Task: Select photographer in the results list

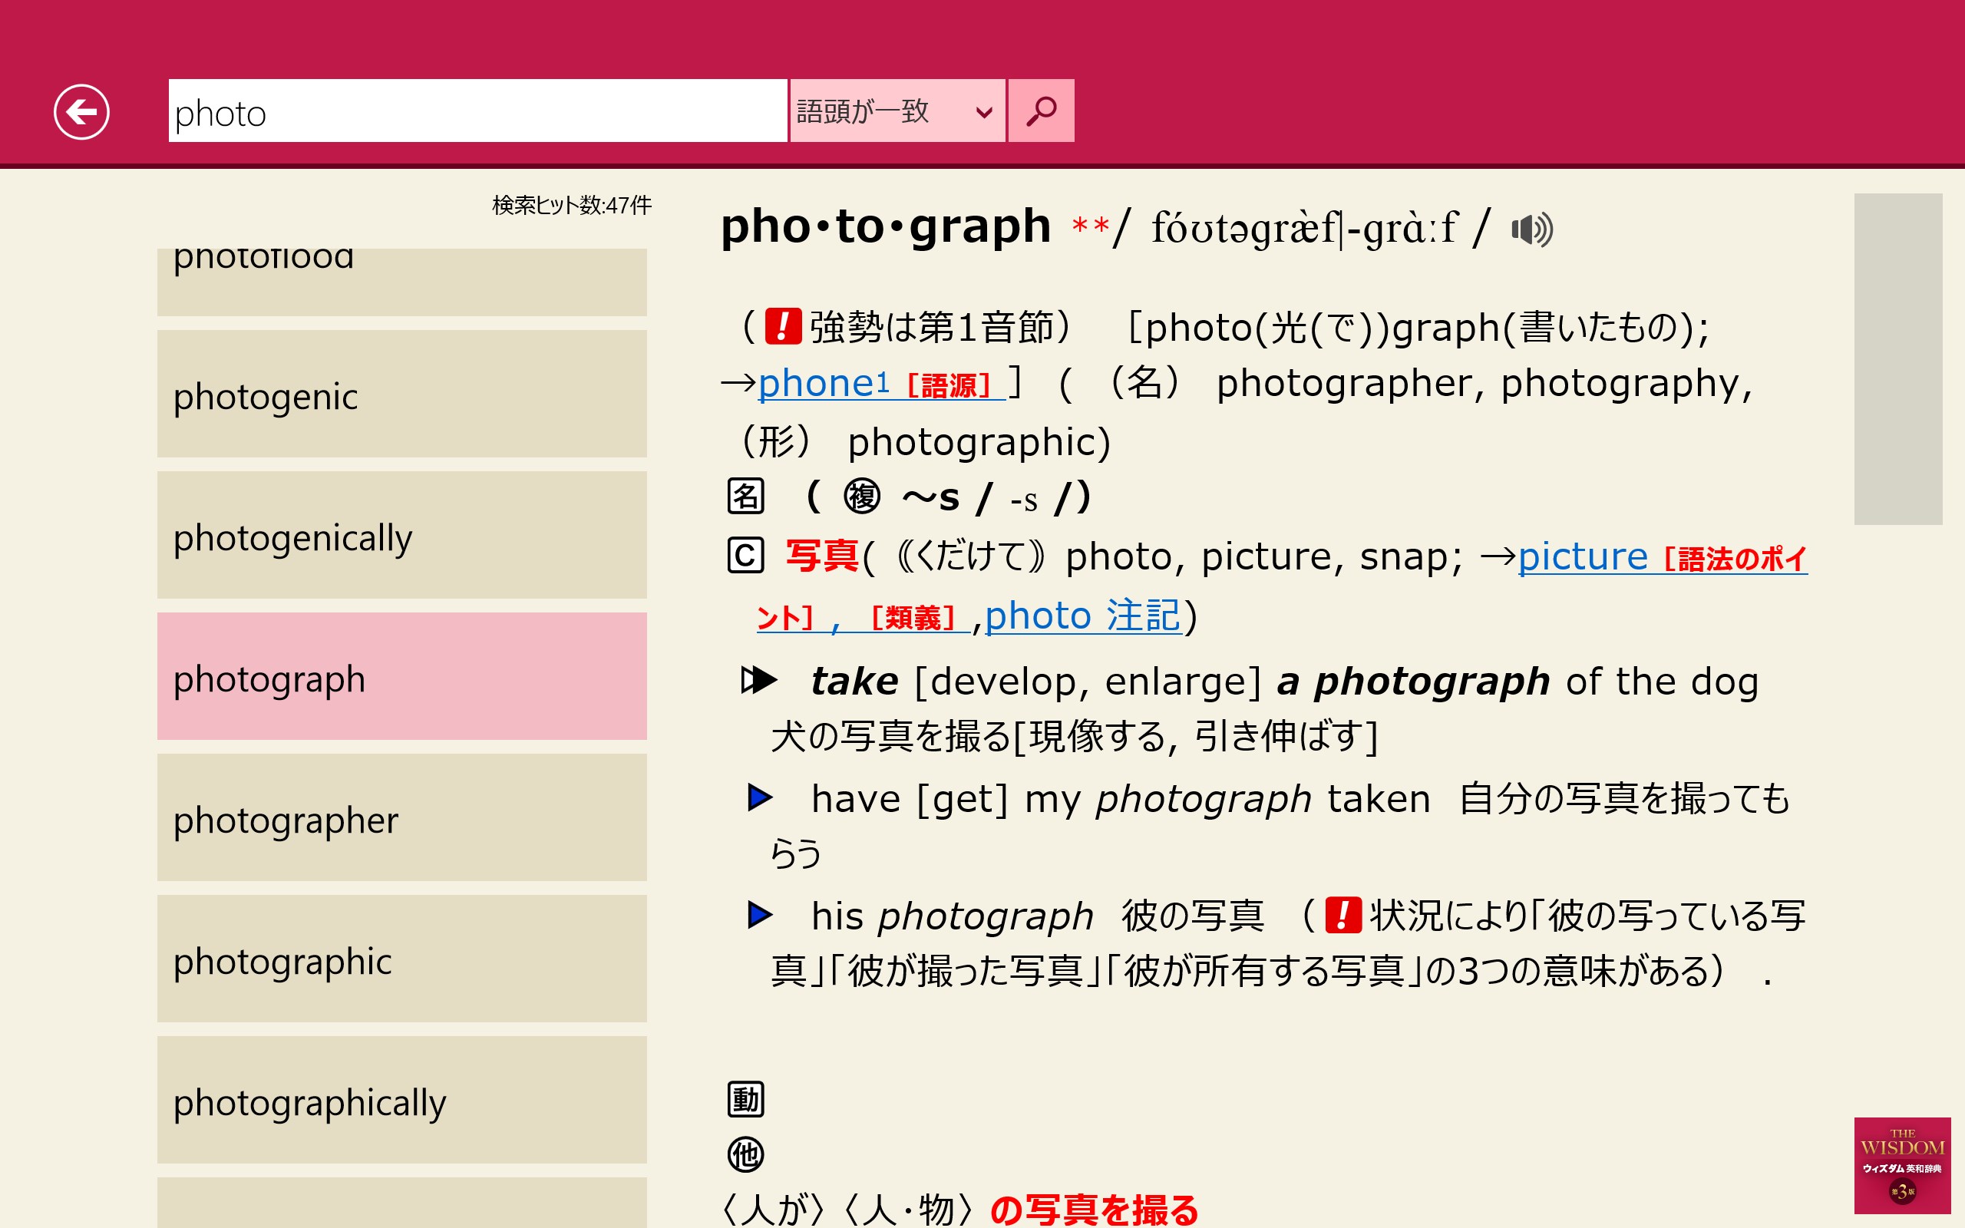Action: (x=402, y=818)
